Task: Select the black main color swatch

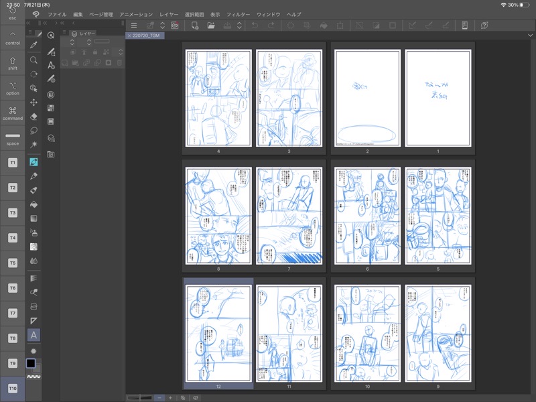Action: coord(31,363)
